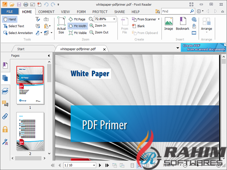Open the Security lock panel
The height and width of the screenshot is (170, 227).
pyautogui.click(x=5, y=129)
